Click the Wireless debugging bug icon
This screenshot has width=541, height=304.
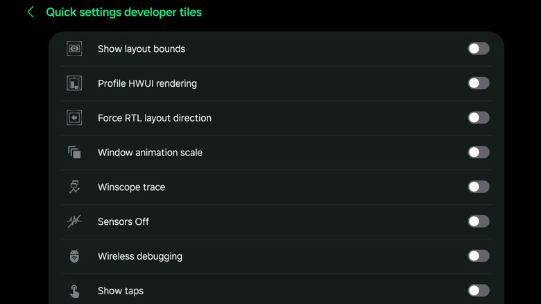[74, 256]
